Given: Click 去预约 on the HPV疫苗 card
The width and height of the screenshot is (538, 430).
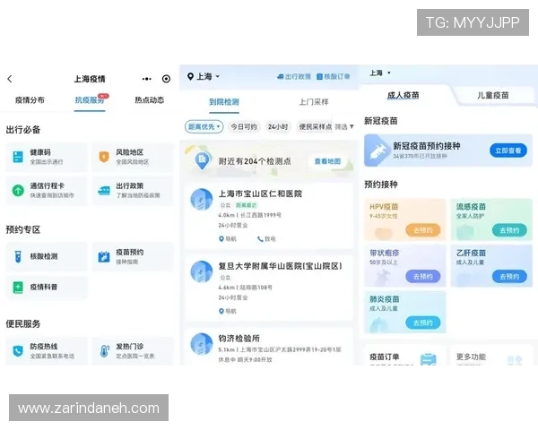Looking at the screenshot, I should point(422,230).
